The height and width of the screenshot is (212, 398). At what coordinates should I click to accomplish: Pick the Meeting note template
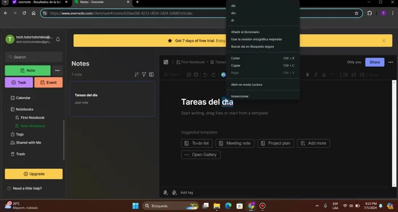(235, 143)
